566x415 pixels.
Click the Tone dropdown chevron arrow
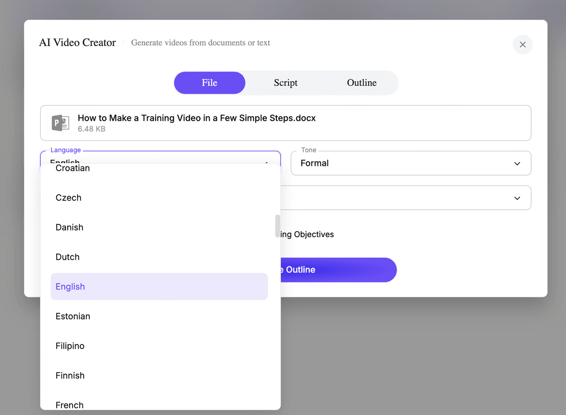tap(517, 164)
